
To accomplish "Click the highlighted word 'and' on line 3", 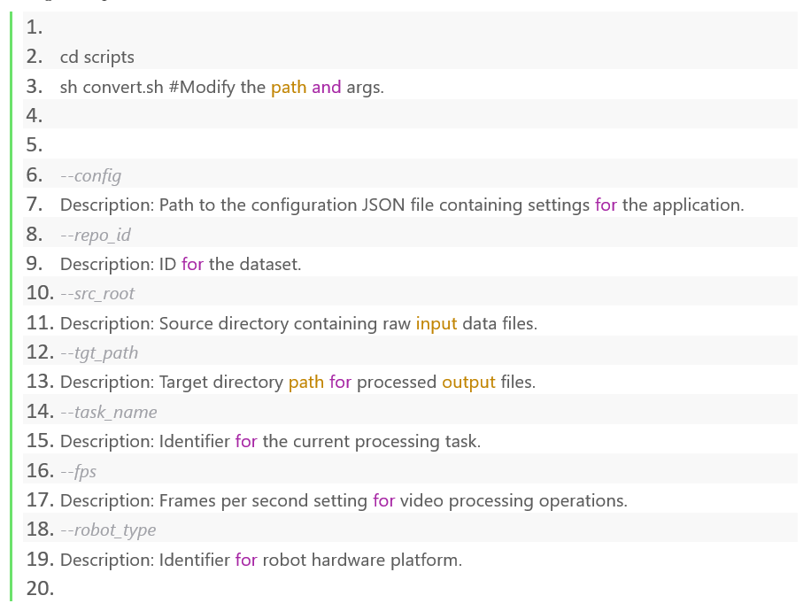I will pyautogui.click(x=327, y=87).
